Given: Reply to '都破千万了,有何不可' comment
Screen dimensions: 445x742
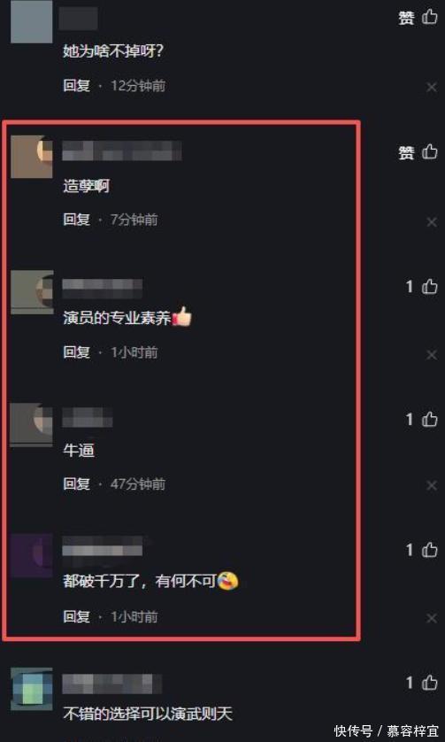Looking at the screenshot, I should [77, 616].
